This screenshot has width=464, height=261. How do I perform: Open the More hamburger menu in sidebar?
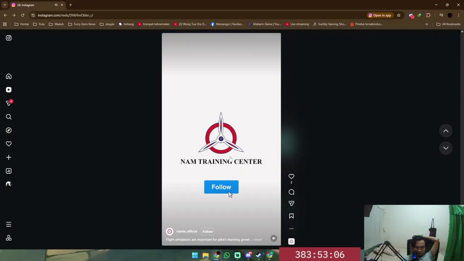[x=9, y=224]
